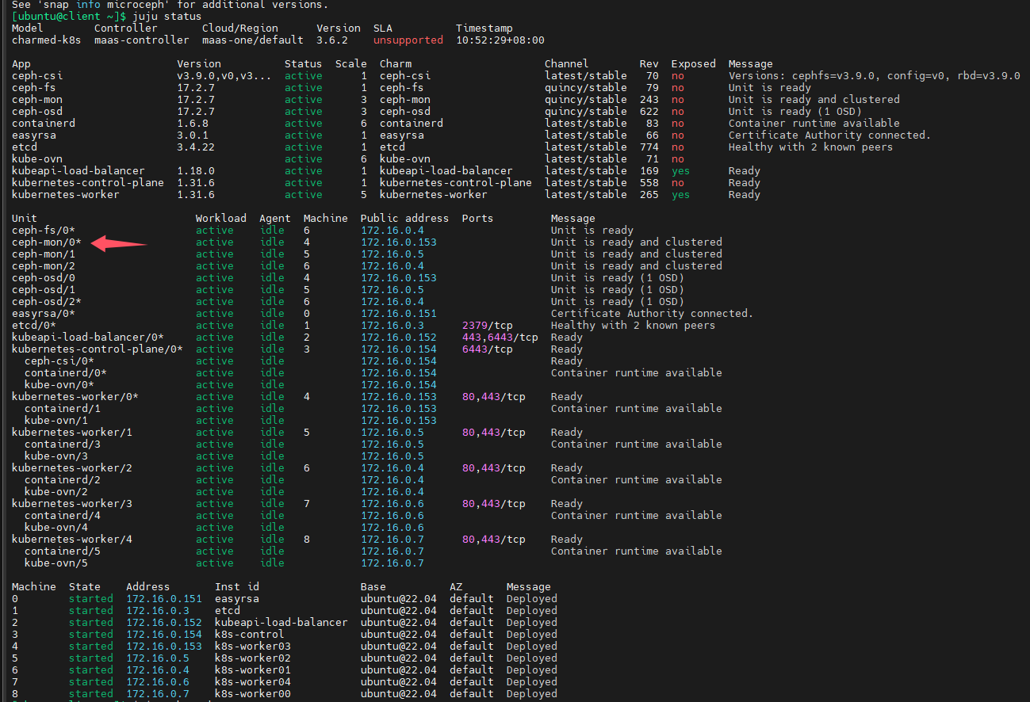Click unit name 'kubernetes-control-plane/0*'

coord(98,349)
